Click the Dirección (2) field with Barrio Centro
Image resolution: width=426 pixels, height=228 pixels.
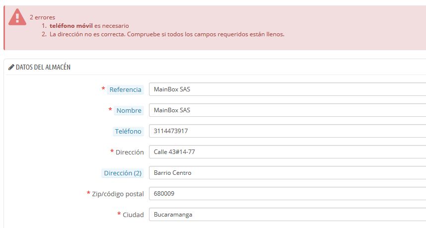point(287,173)
